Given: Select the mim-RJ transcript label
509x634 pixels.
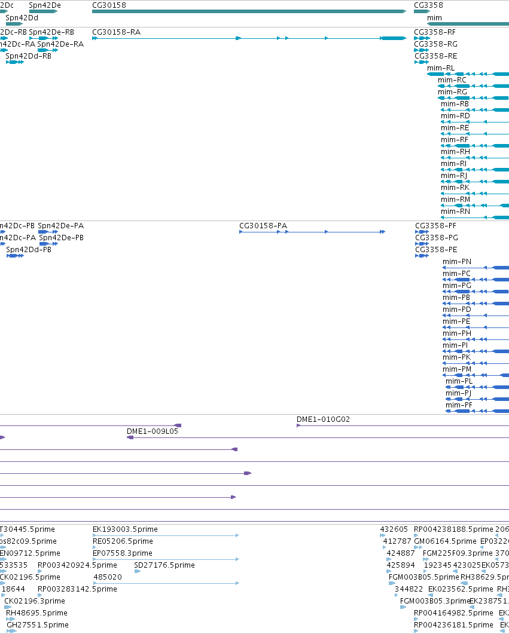Looking at the screenshot, I should click(454, 175).
